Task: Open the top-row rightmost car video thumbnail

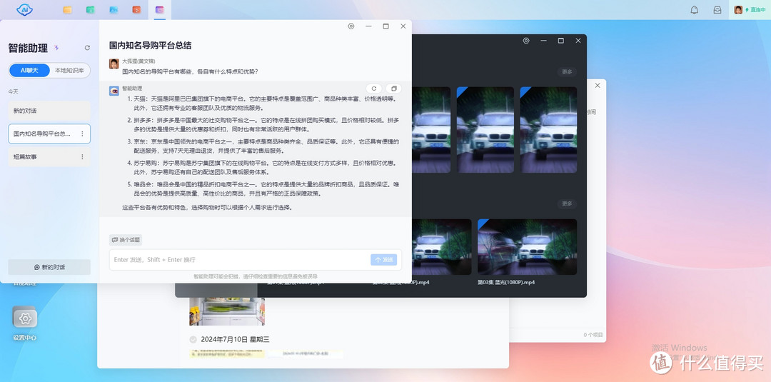Action: point(548,130)
